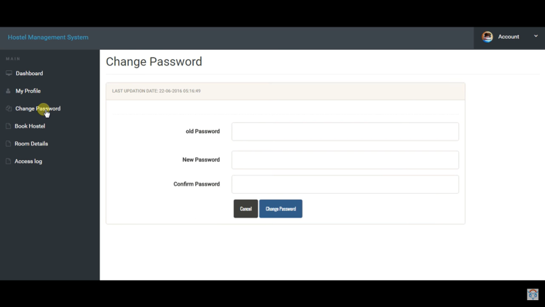
Task: Click the Access log file icon
Action: point(8,161)
